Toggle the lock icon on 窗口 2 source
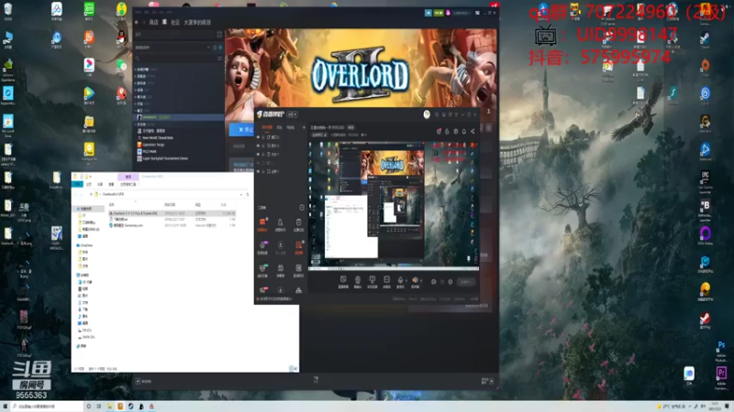The width and height of the screenshot is (734, 412). coord(263,137)
